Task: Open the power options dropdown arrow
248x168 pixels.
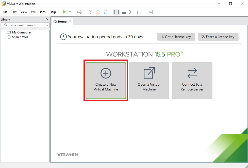Action: click(x=70, y=12)
